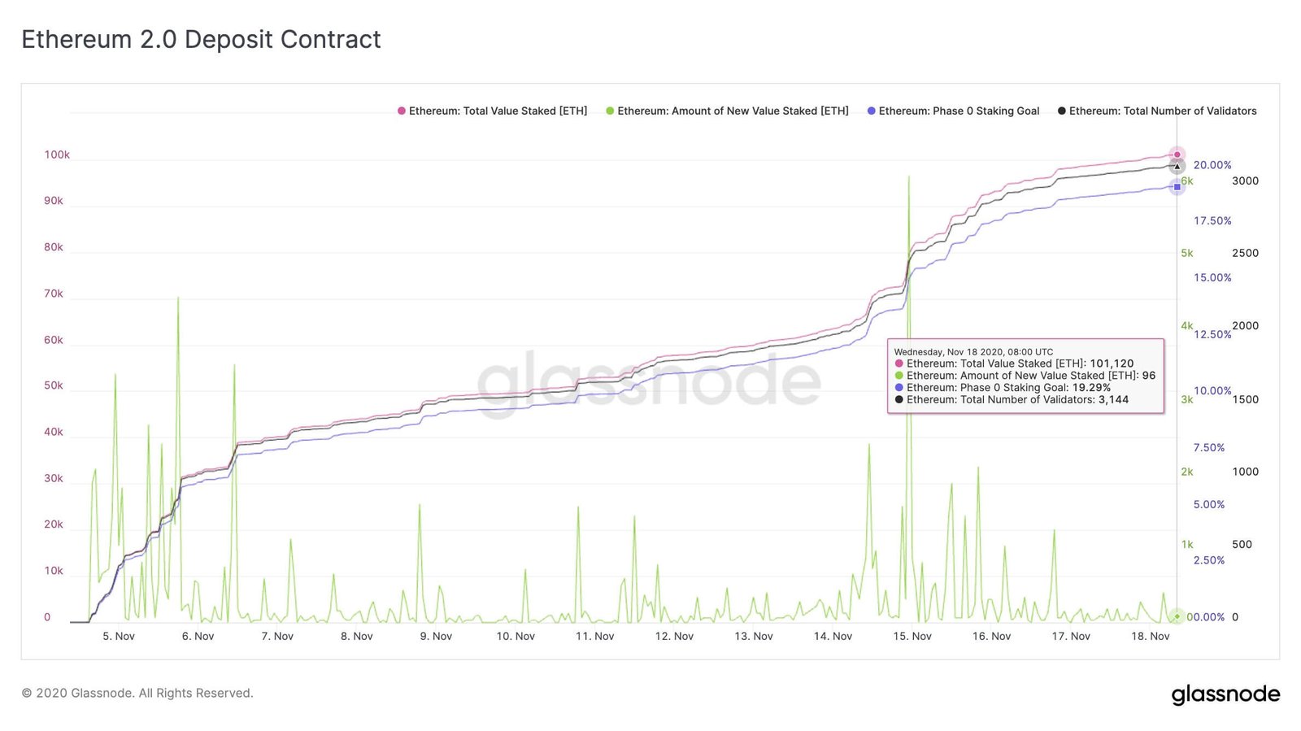Click the pink circle marker at line end
The image size is (1301, 731).
point(1177,154)
